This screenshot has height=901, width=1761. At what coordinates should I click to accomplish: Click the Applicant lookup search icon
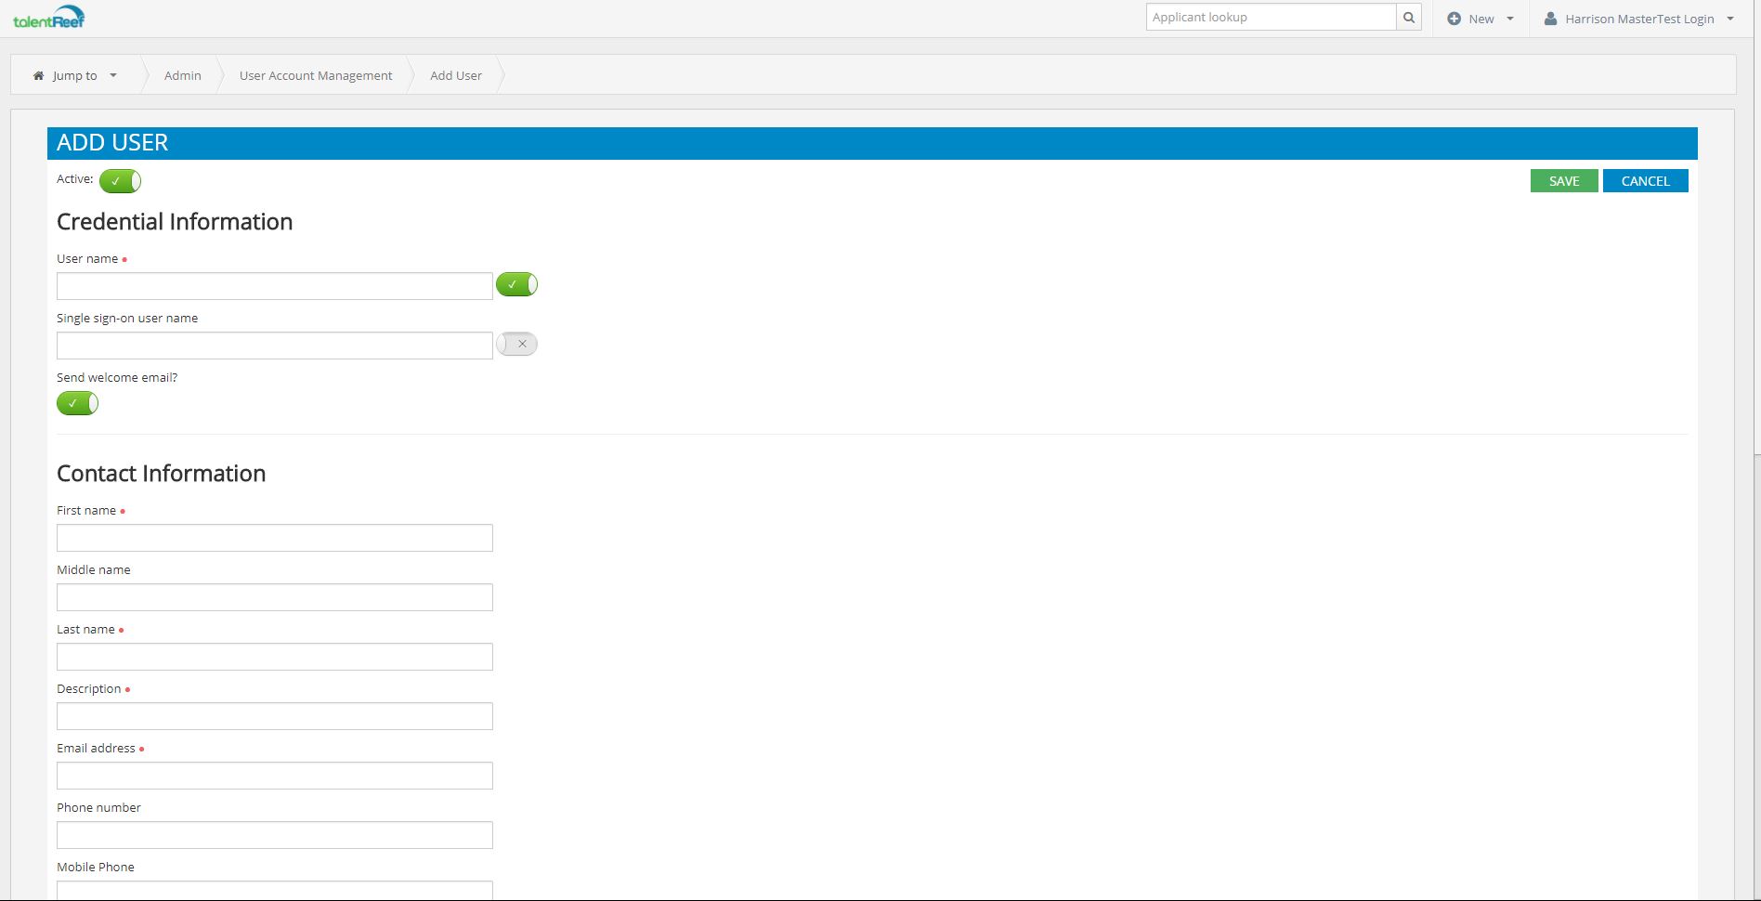click(1409, 17)
